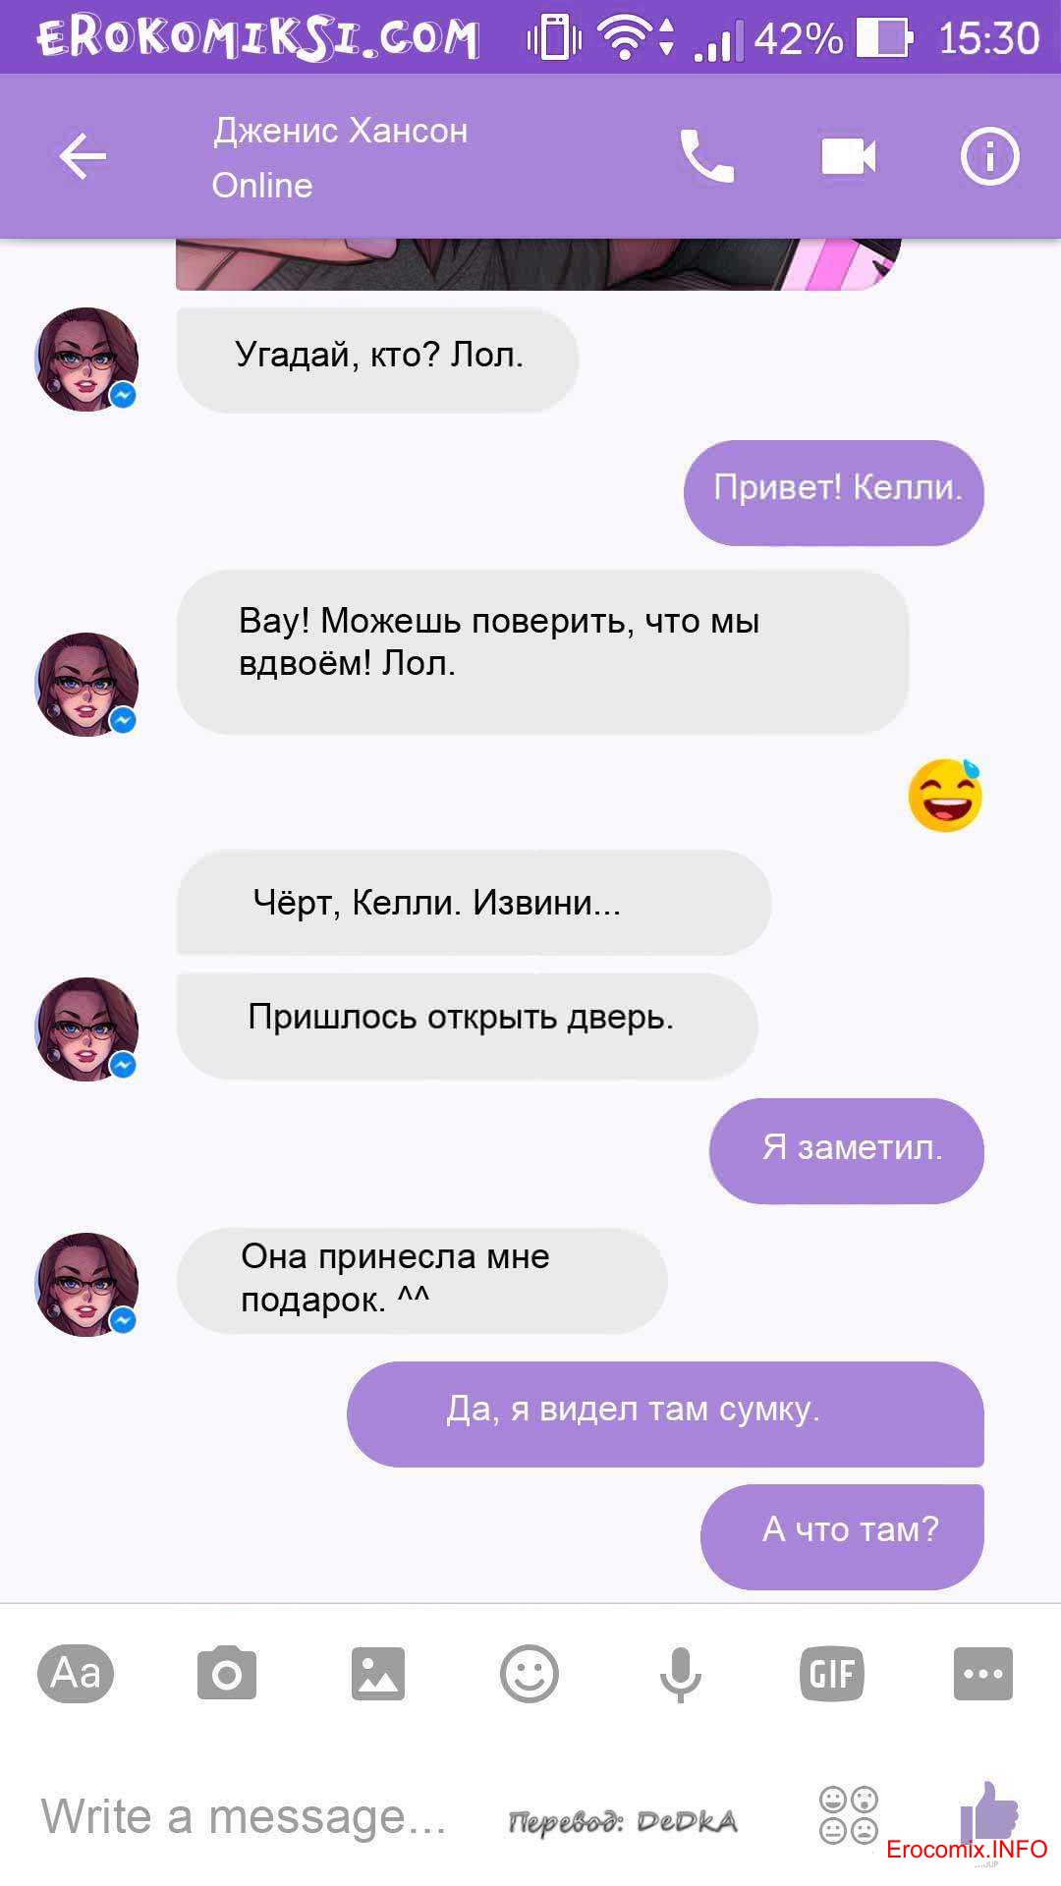This screenshot has height=1886, width=1061.
Task: Tap the sender avatar beside 'Она принесла мне подарок'
Action: [x=86, y=1285]
